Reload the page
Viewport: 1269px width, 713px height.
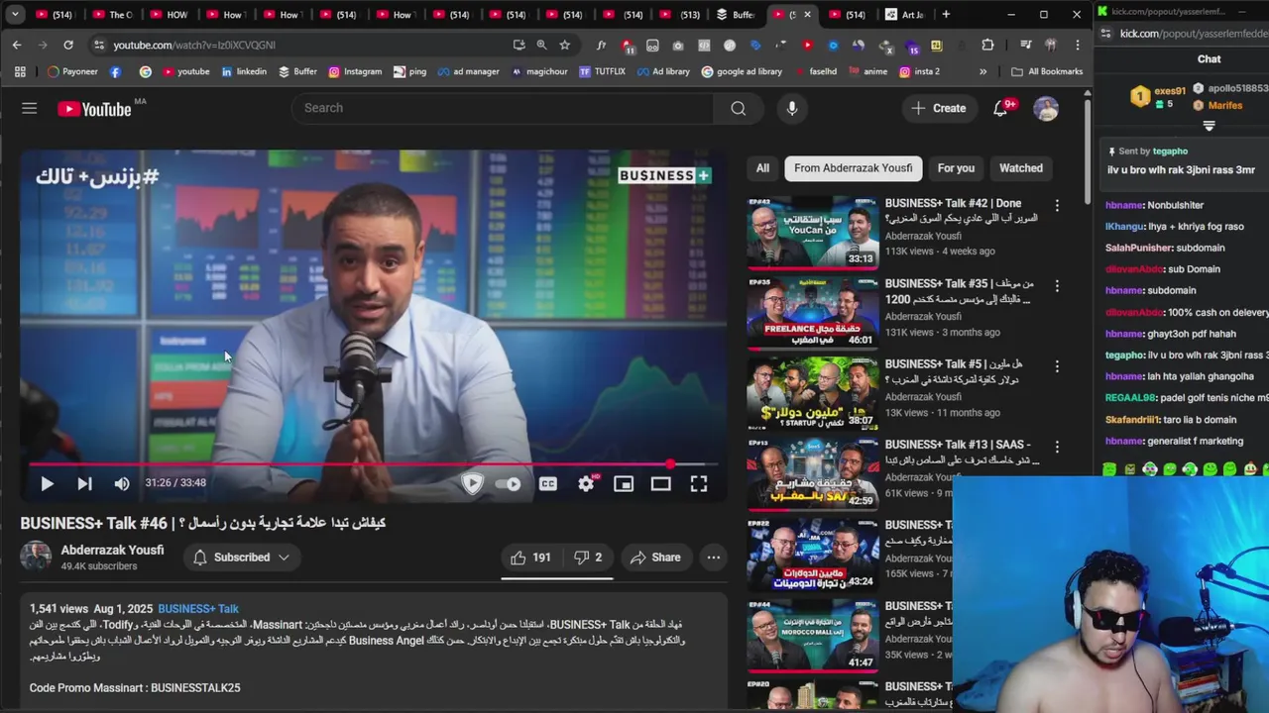pos(68,45)
